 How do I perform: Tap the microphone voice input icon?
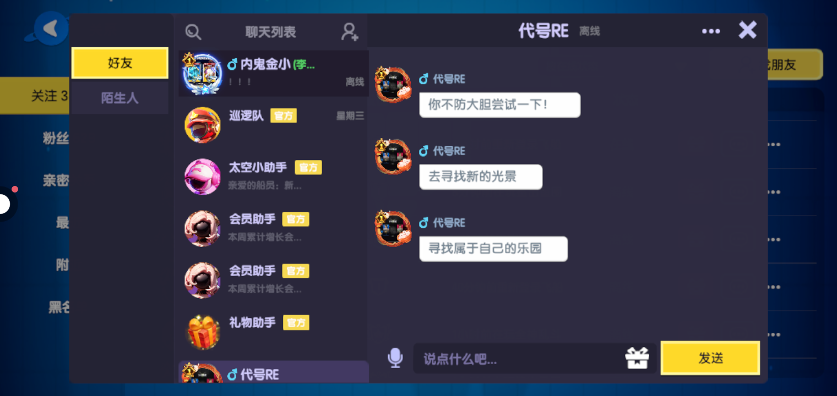pyautogui.click(x=395, y=358)
